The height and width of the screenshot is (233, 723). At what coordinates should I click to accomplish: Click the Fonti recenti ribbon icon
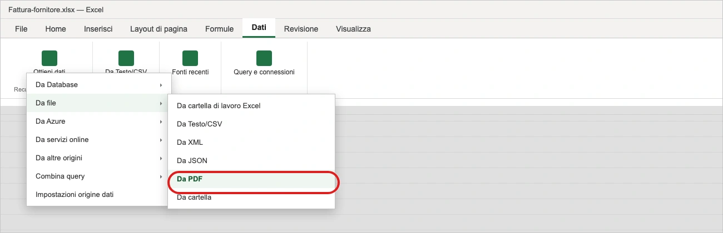click(191, 58)
